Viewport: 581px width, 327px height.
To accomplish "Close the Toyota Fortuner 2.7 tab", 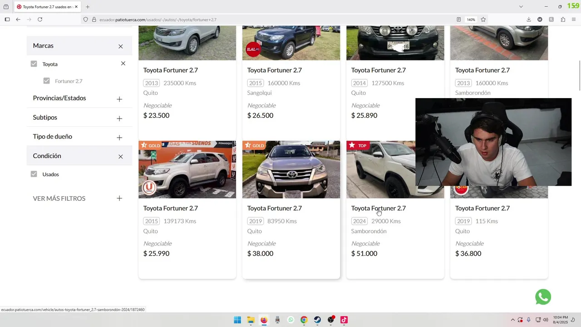I will point(76,7).
